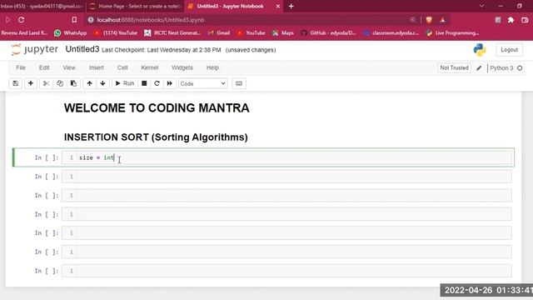Open the Gmail bookmark
Image resolution: width=533 pixels, height=300 pixels.
click(219, 33)
